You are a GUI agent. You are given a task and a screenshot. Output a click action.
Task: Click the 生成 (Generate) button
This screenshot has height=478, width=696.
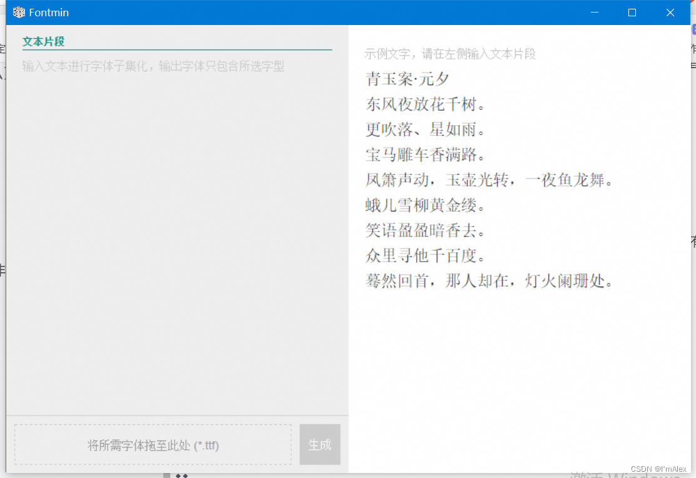[x=320, y=444]
